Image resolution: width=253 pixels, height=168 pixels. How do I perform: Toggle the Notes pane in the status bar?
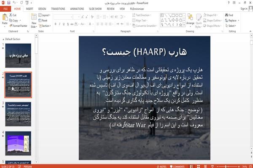click(x=161, y=166)
